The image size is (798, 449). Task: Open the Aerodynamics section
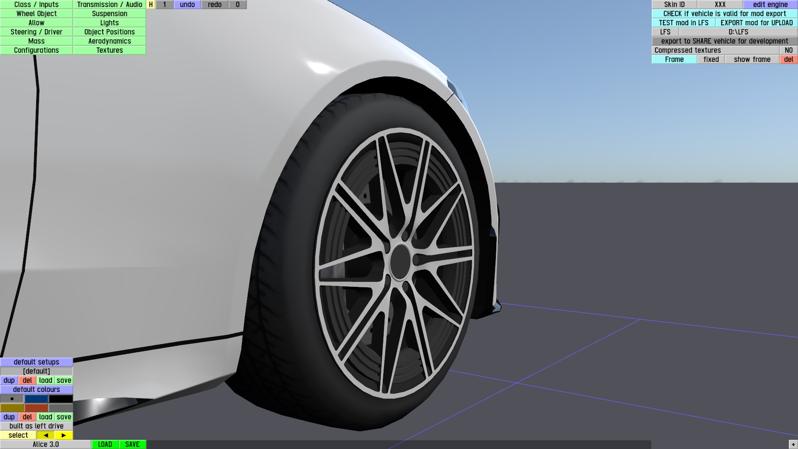109,41
